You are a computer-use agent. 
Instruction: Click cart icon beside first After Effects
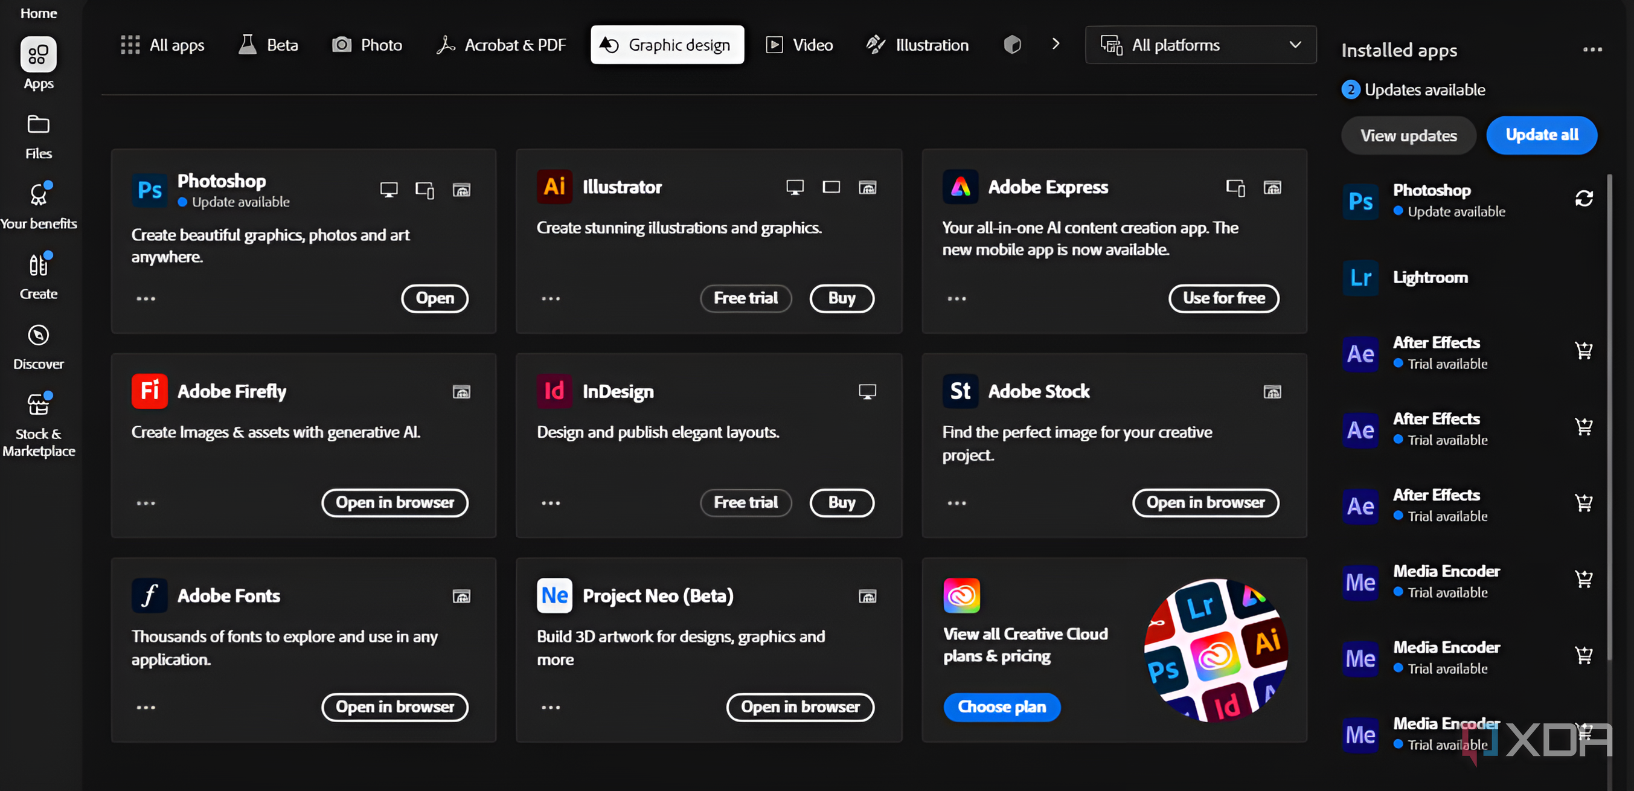tap(1583, 351)
